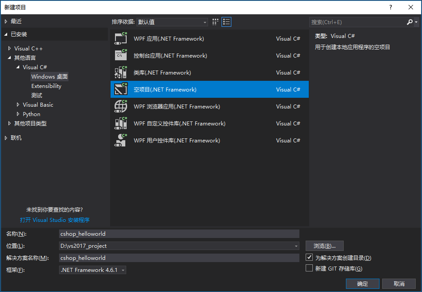Expand the Visual Basic node arrow
The width and height of the screenshot is (422, 292).
tap(18, 104)
